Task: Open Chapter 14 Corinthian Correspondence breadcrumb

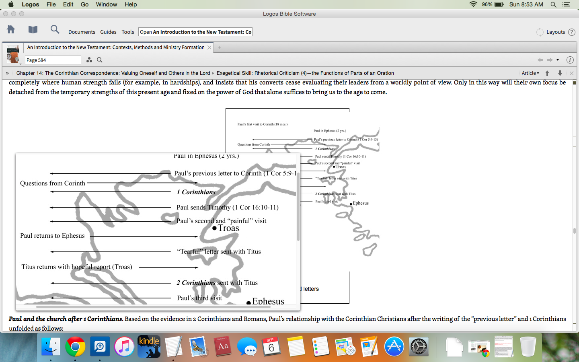Action: click(113, 73)
